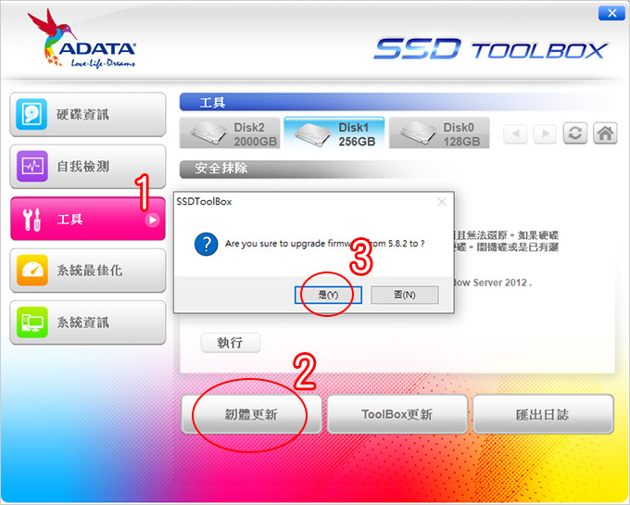
Task: Show next disks with right arrow
Action: click(x=545, y=133)
